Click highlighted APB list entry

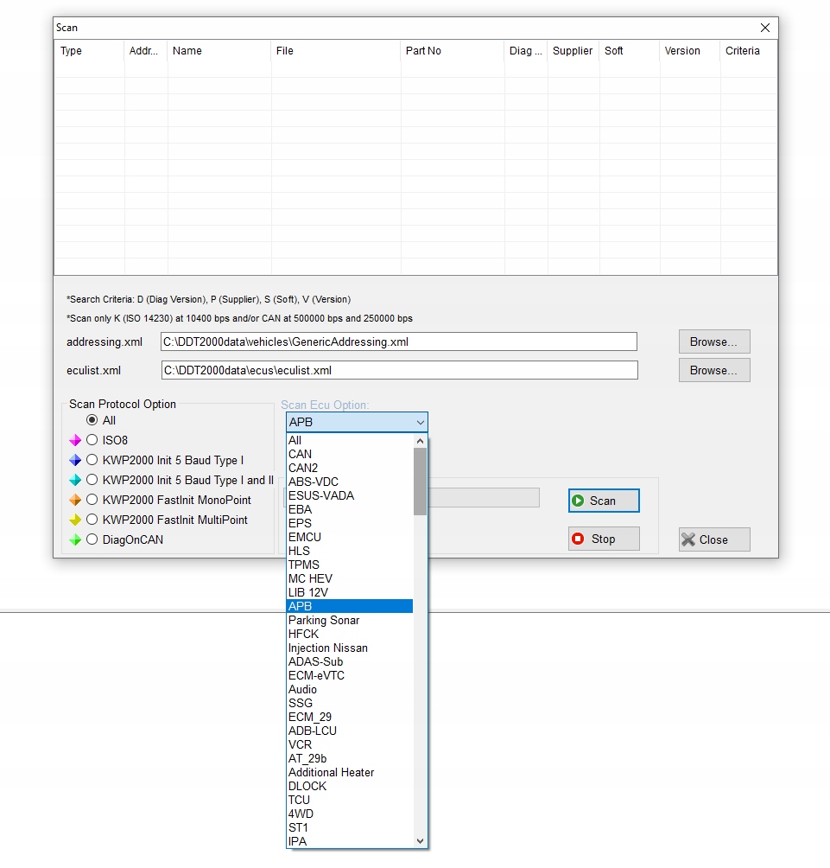click(x=350, y=607)
